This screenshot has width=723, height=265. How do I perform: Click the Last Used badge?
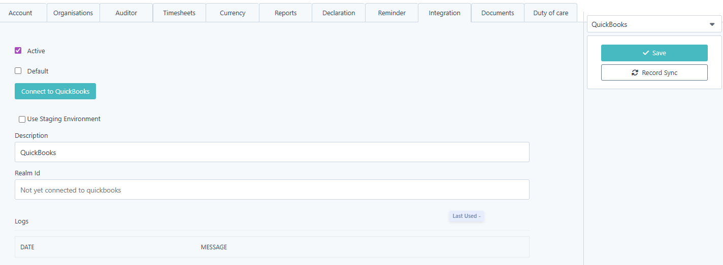pos(466,216)
